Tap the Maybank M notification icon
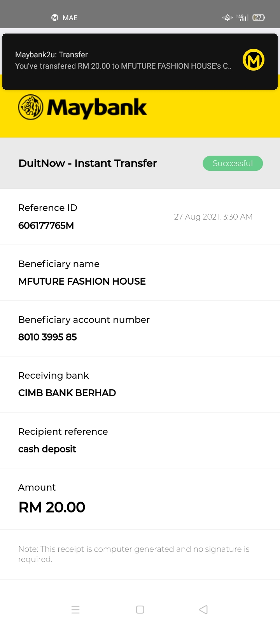The width and height of the screenshot is (280, 624). pos(254,60)
